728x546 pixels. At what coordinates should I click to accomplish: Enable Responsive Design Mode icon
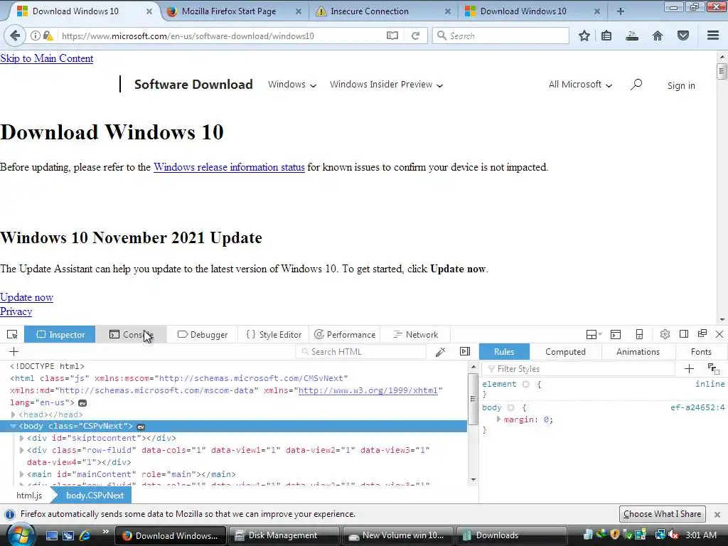[639, 334]
